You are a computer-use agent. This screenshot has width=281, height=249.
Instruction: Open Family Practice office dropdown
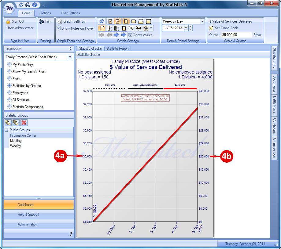(70, 57)
